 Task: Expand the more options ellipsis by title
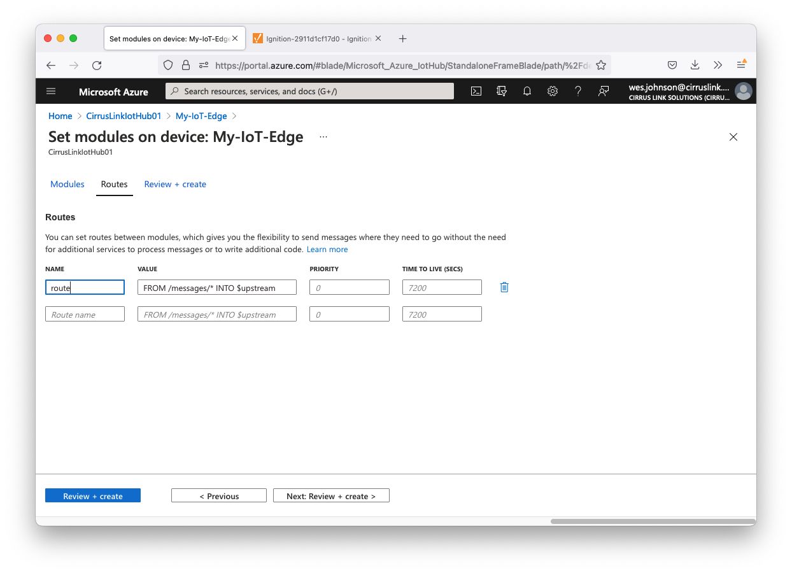coord(323,137)
